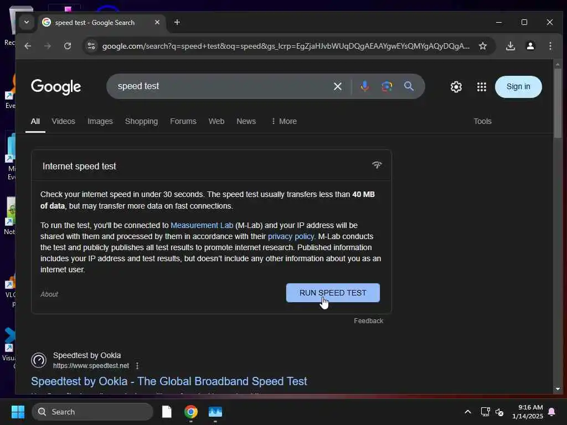Switch to Videos results tab

(x=63, y=121)
